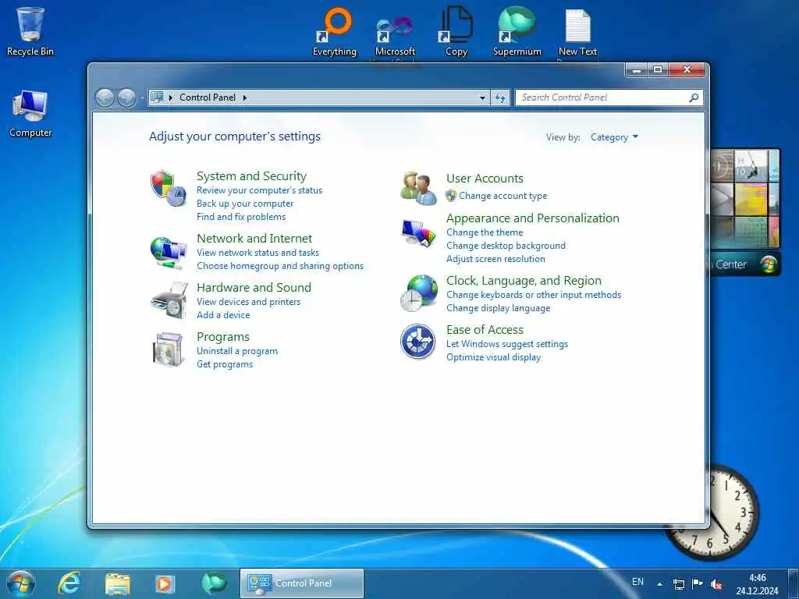This screenshot has width=799, height=599.
Task: Select the Control Panel taskbar button
Action: (302, 583)
